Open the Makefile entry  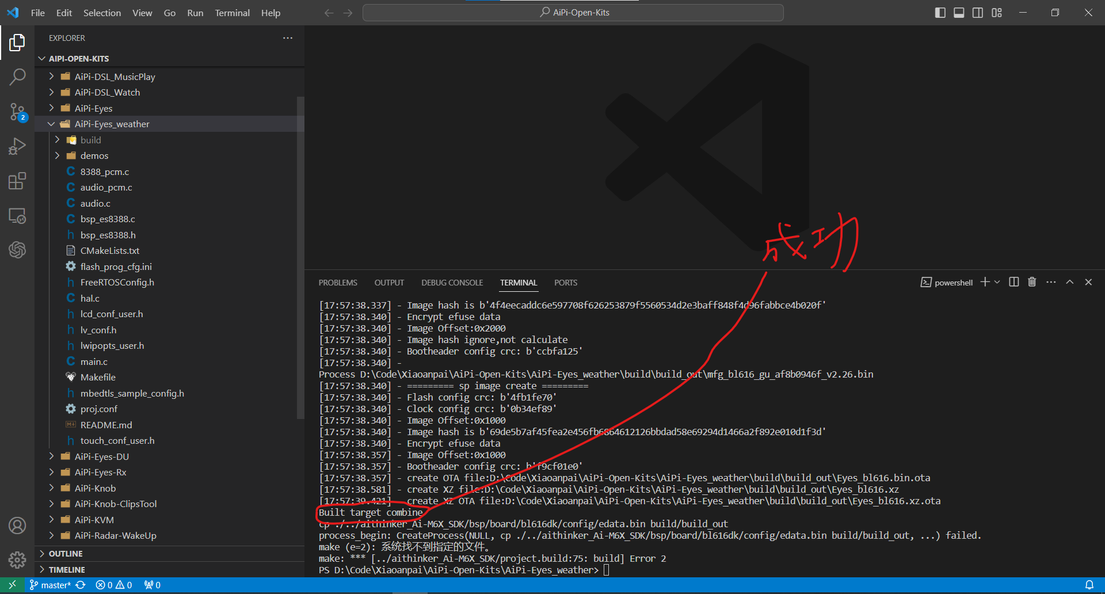point(169,377)
